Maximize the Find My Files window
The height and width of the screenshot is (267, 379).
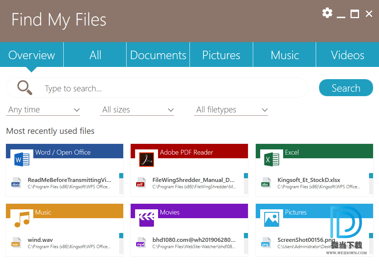tap(355, 14)
